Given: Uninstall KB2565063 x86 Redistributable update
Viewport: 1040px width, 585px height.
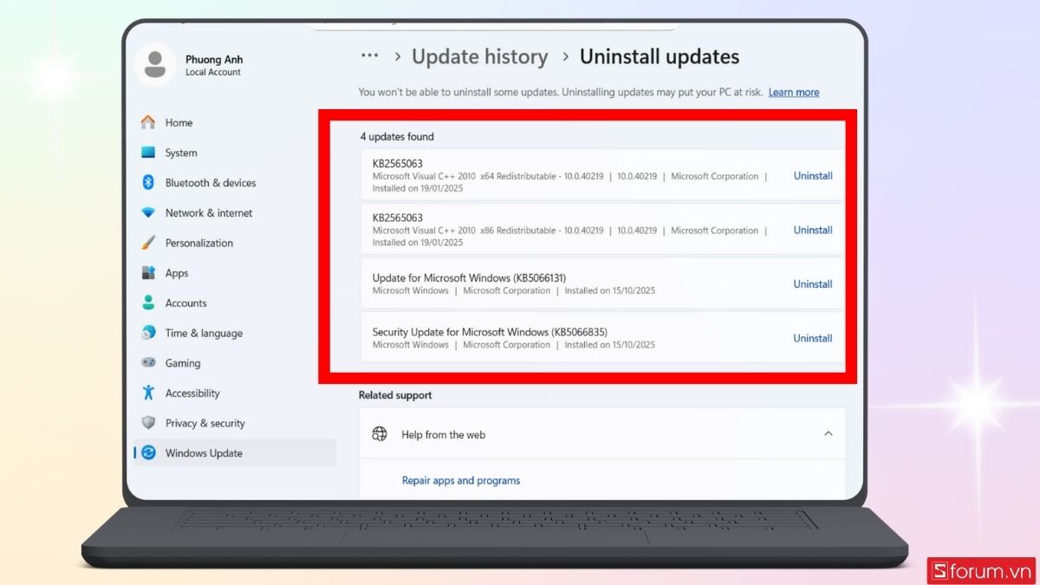Looking at the screenshot, I should coord(813,231).
